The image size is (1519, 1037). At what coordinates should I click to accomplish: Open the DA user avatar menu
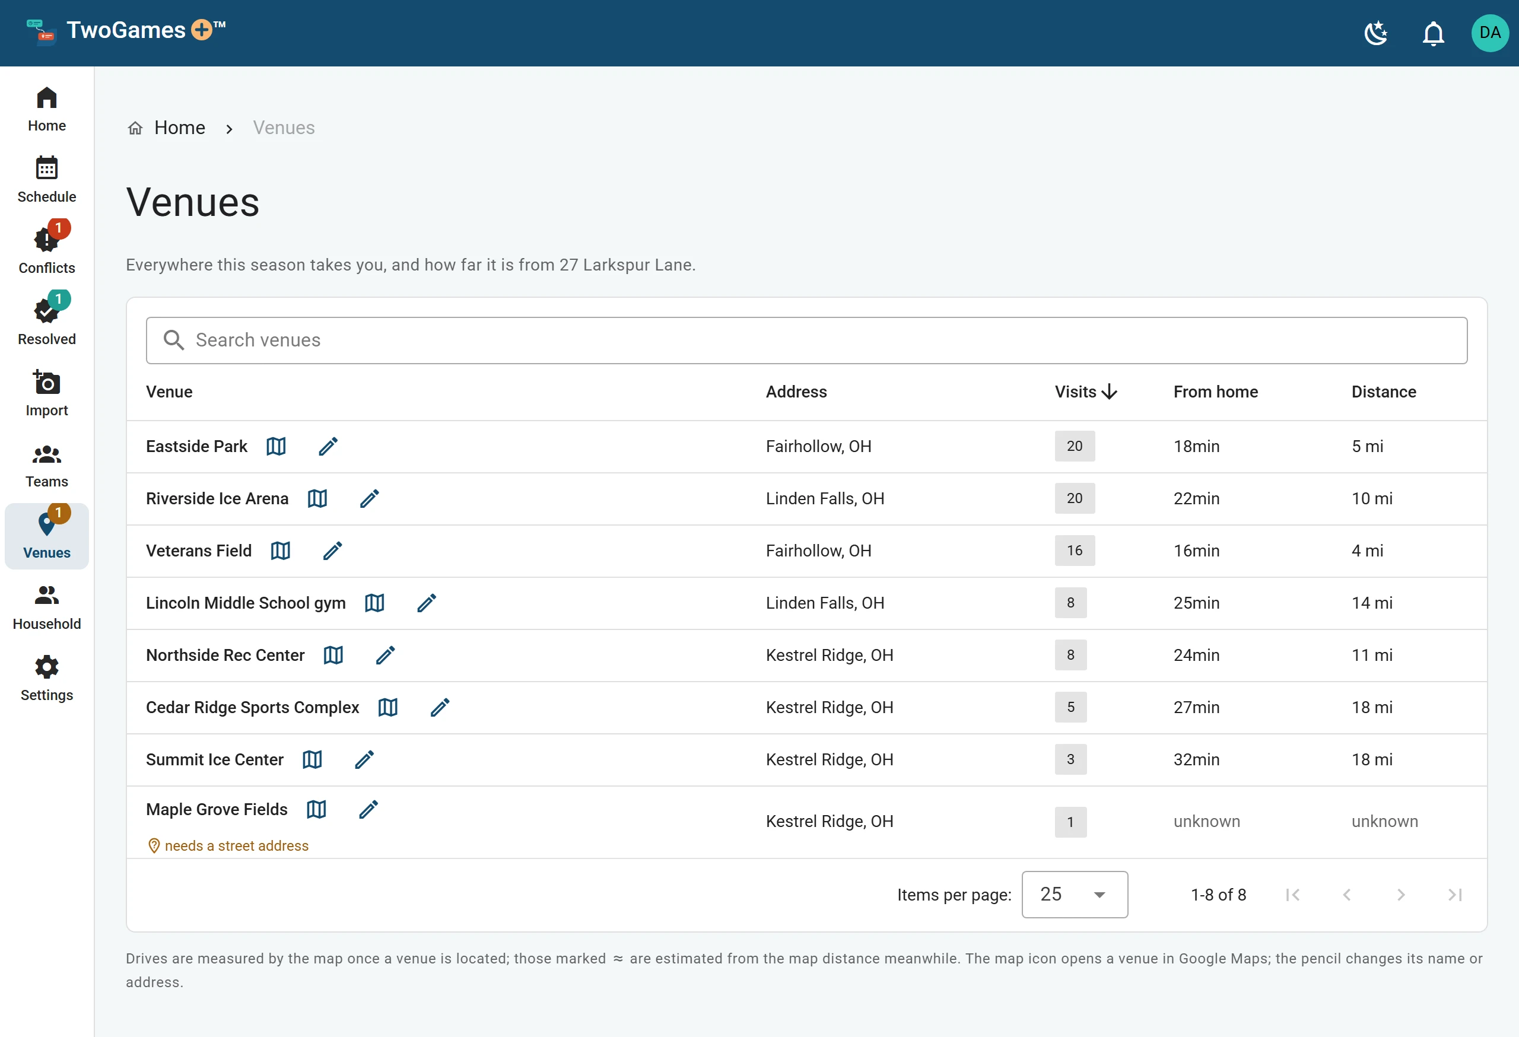[1489, 33]
